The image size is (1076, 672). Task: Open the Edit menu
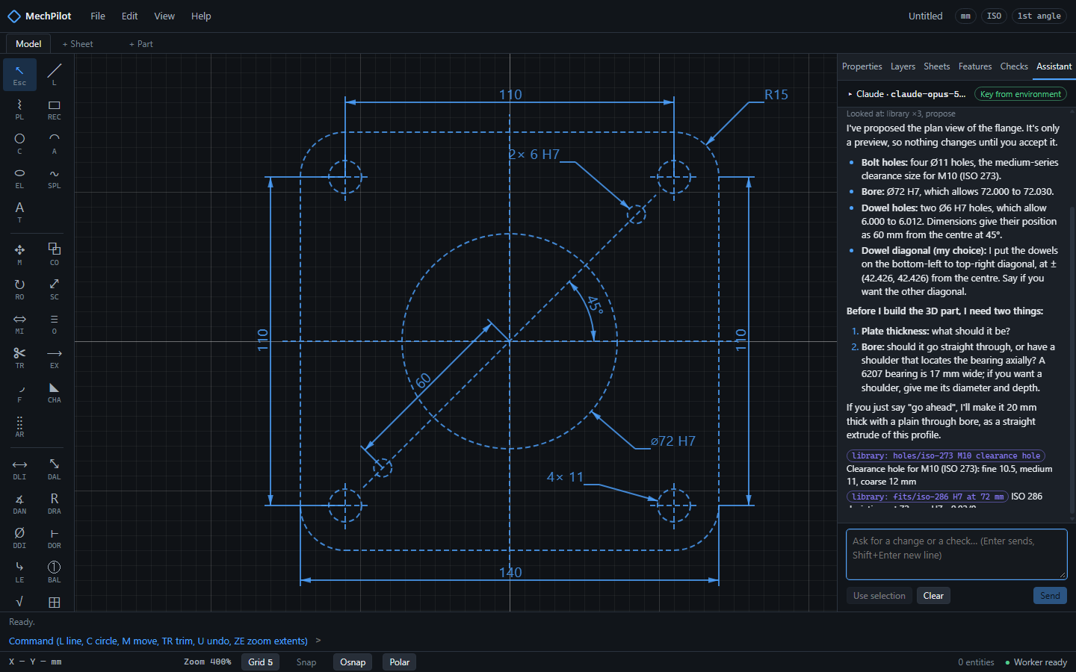point(130,16)
